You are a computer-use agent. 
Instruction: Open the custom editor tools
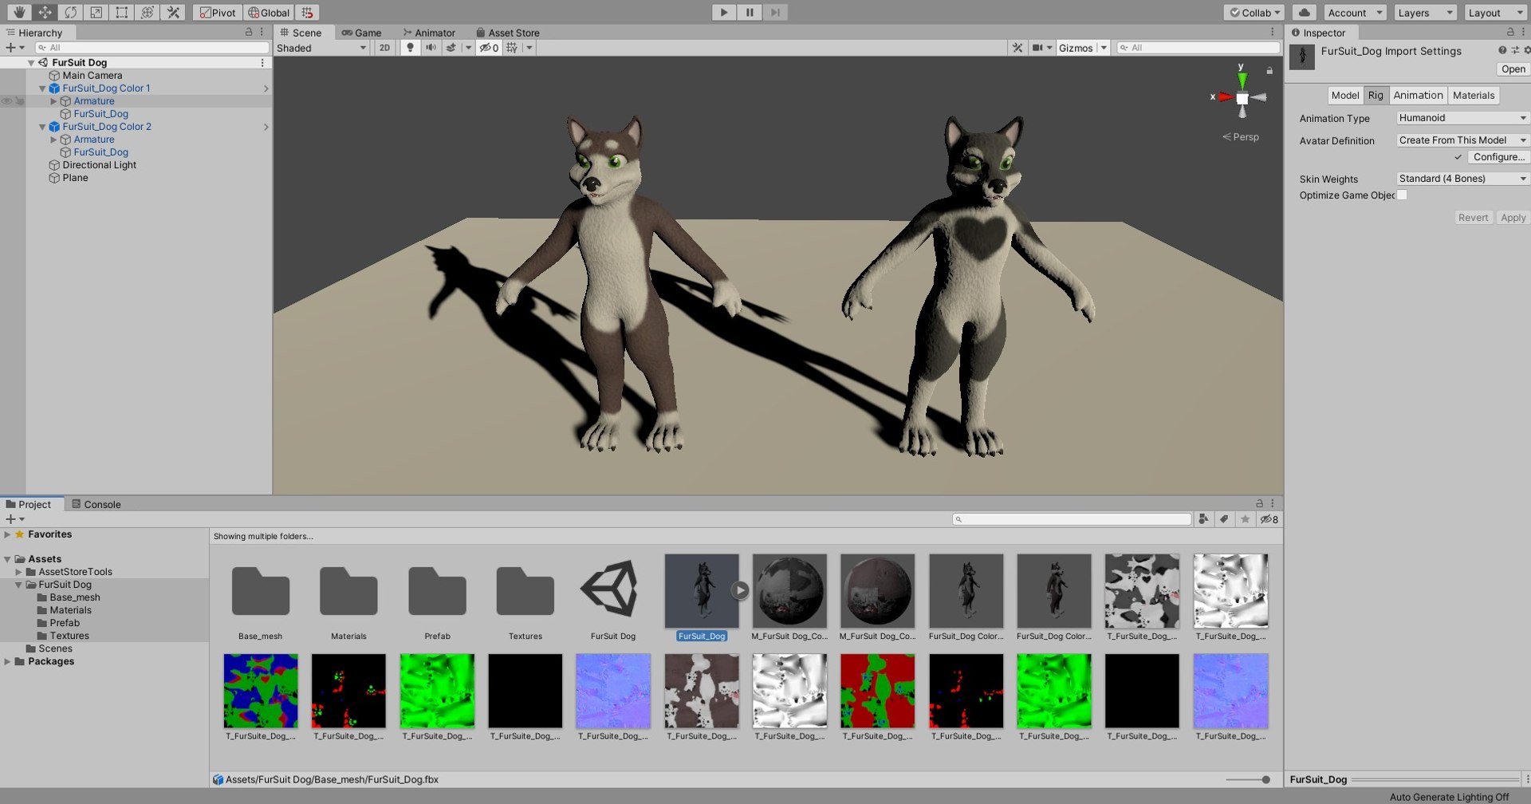click(172, 12)
